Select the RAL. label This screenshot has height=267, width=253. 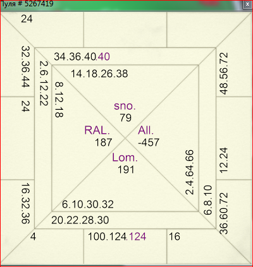[97, 130]
